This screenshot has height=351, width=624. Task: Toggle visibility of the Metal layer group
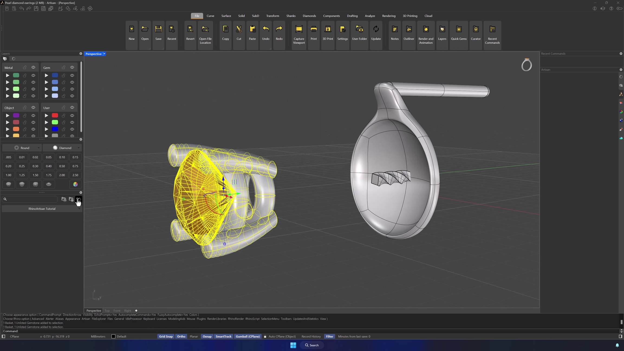[33, 67]
